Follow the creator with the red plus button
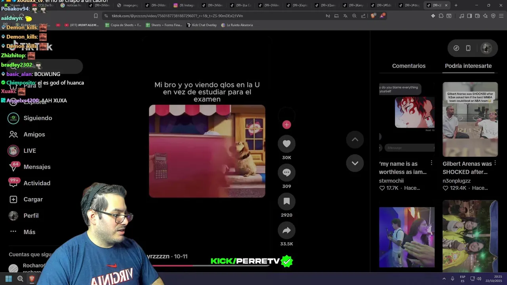Image resolution: width=507 pixels, height=285 pixels. click(286, 125)
